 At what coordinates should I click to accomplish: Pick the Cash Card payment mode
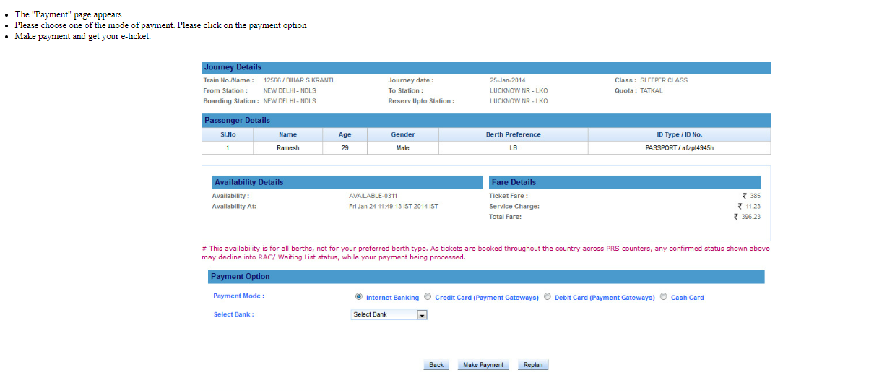pyautogui.click(x=664, y=296)
